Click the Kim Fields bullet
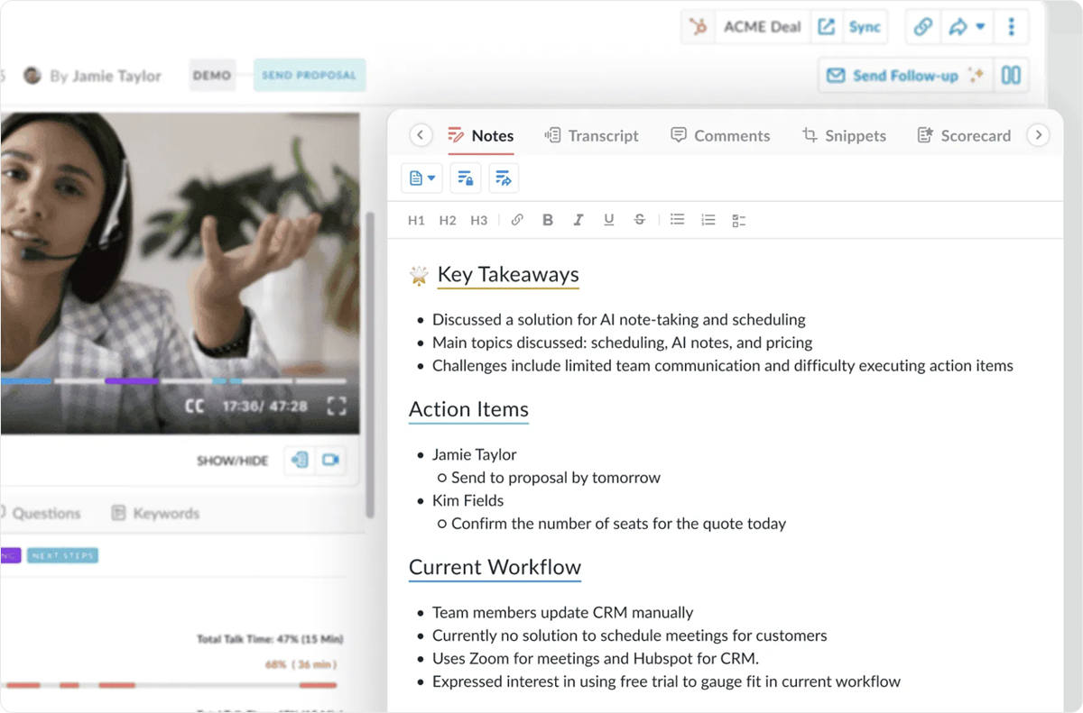 [x=467, y=500]
